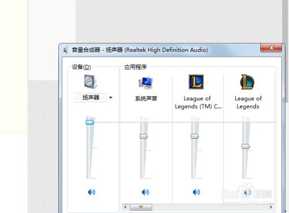This screenshot has height=213, width=289.
Task: Click the Speakers device icon
Action: coord(91,81)
